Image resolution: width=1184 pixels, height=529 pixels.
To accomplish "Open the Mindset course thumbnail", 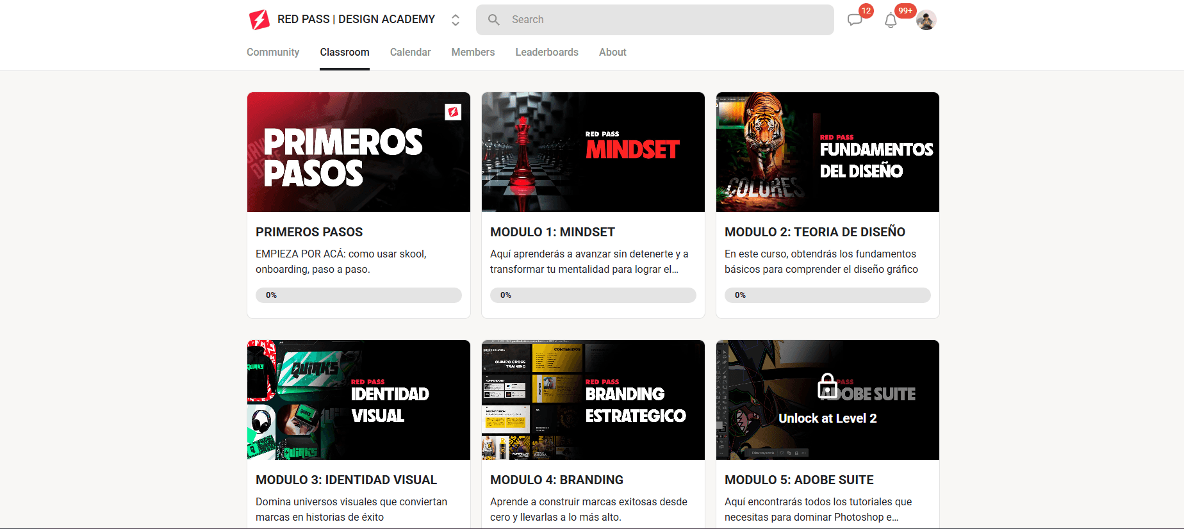I will coord(593,152).
